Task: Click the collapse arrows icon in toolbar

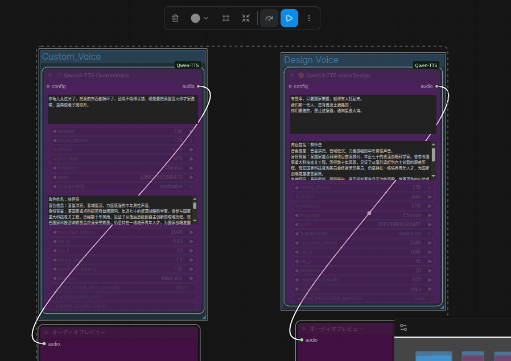Action: pos(246,18)
